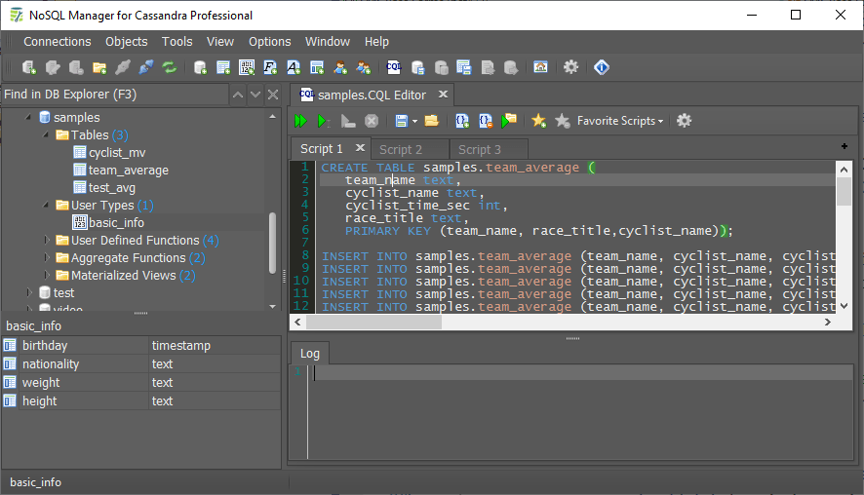Viewport: 864px width, 495px height.
Task: Switch to the Script 2 tab
Action: click(401, 149)
